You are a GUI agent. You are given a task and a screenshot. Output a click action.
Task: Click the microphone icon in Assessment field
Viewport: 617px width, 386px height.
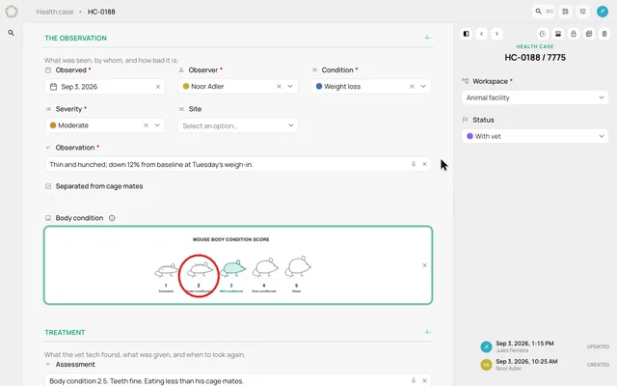coord(414,380)
